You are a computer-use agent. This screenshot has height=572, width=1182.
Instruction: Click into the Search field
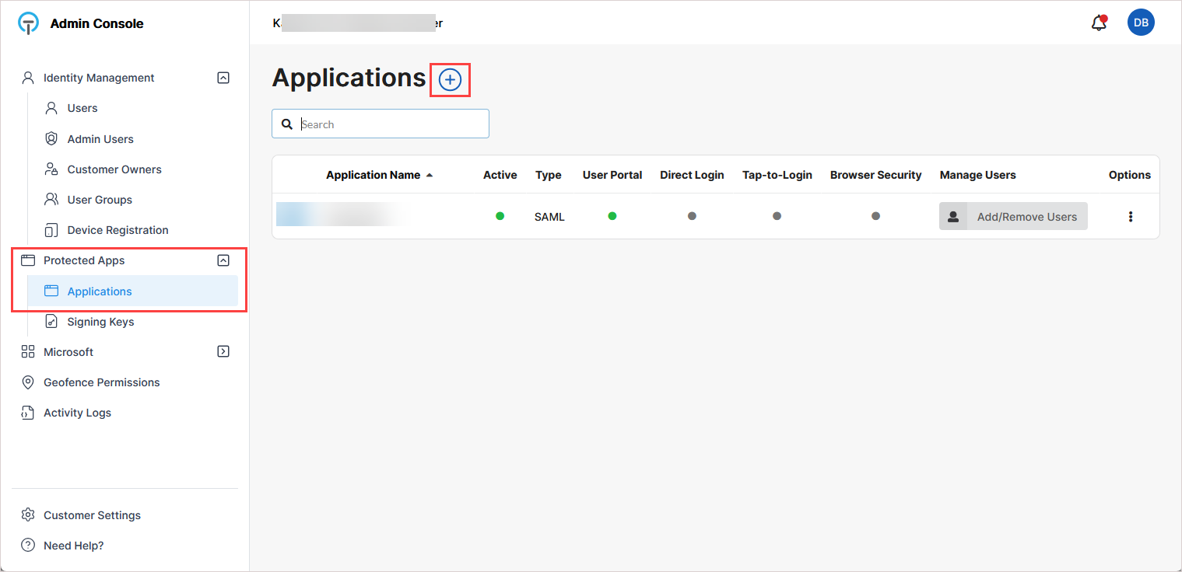(x=389, y=124)
